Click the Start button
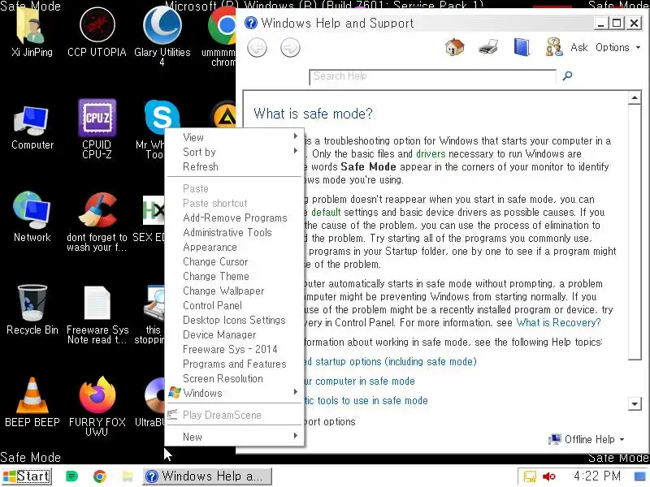Viewport: 650px width, 487px height. [27, 476]
